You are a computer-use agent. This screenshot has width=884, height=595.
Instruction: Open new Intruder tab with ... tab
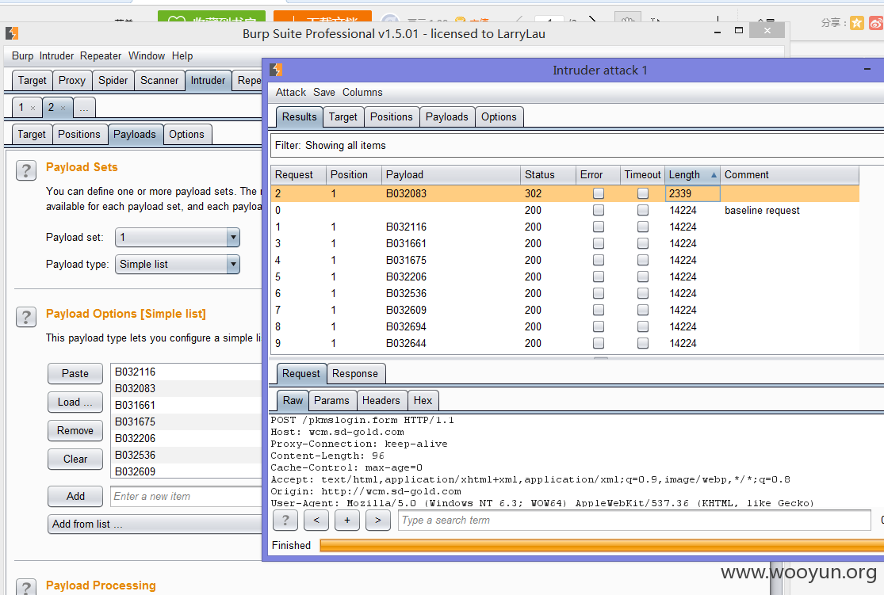click(x=84, y=108)
